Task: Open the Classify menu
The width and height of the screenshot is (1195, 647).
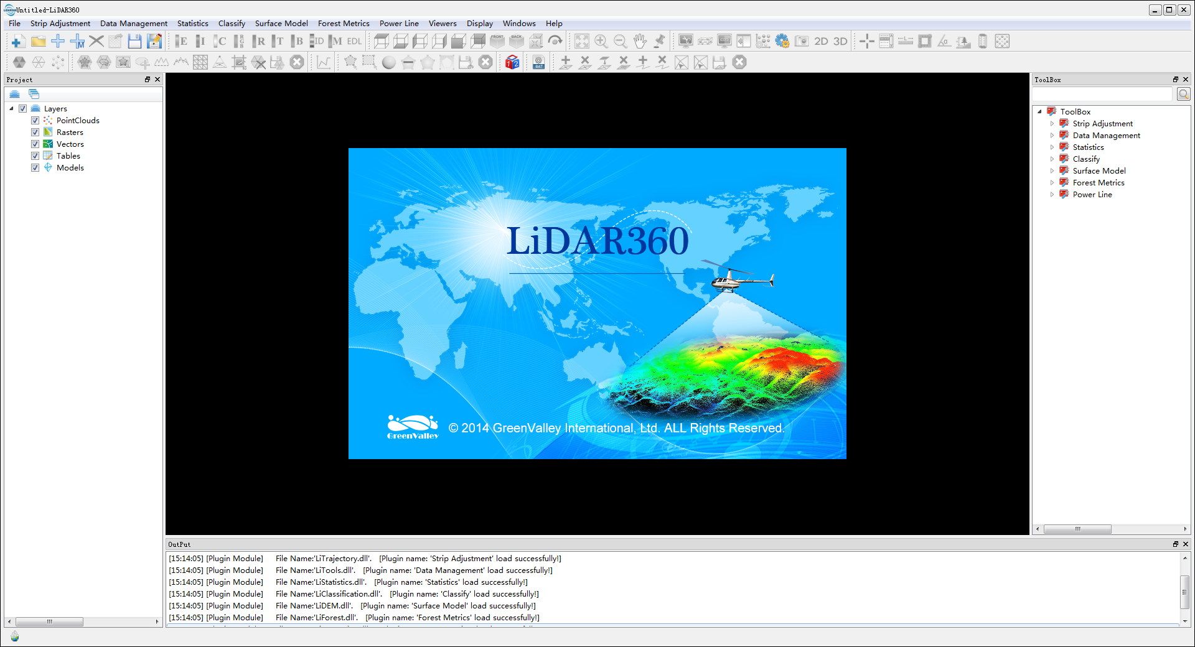Action: pos(232,24)
